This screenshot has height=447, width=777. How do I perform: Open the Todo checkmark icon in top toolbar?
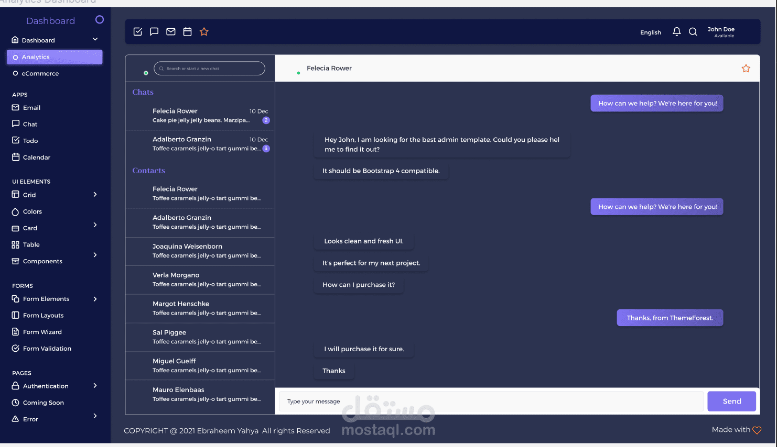click(137, 31)
